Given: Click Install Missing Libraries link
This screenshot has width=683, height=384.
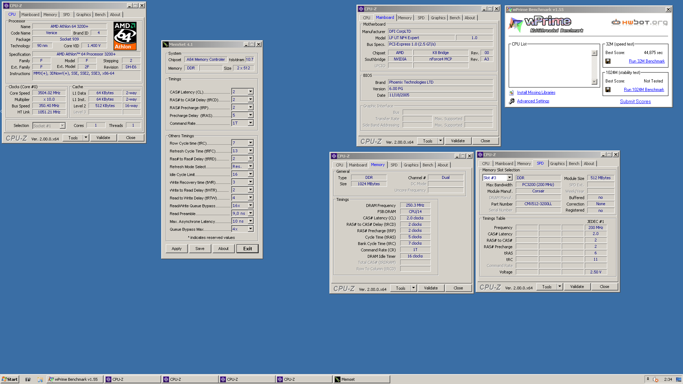Looking at the screenshot, I should coord(536,92).
